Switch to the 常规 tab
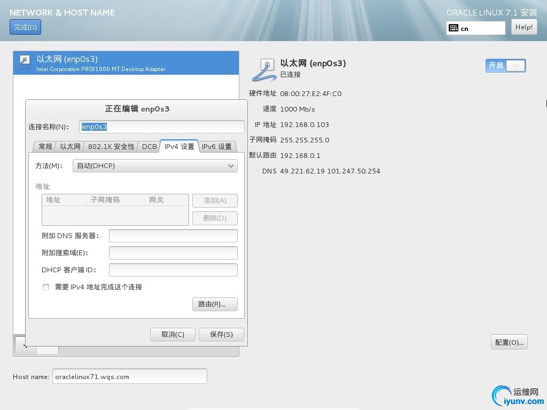This screenshot has height=410, width=547. click(x=45, y=146)
